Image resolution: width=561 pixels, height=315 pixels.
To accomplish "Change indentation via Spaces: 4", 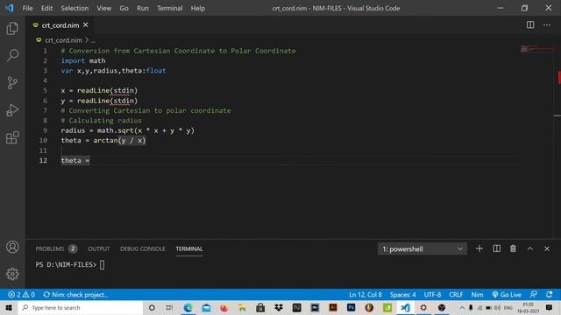I will pos(403,295).
